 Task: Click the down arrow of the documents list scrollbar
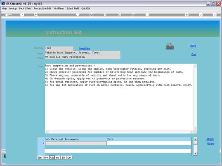[195, 154]
